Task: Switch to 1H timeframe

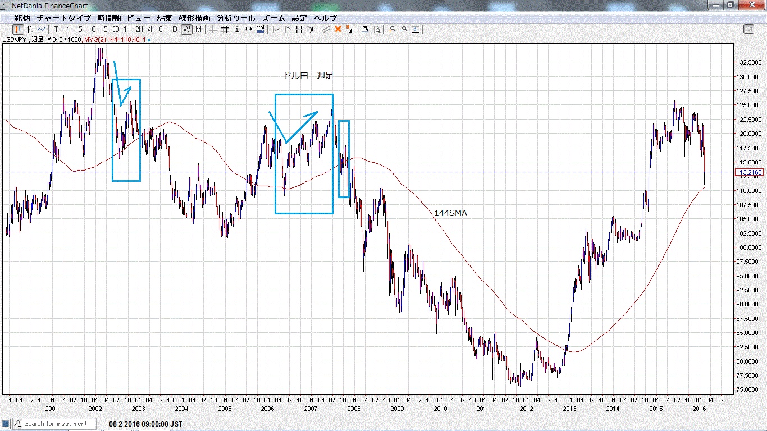Action: pos(127,29)
